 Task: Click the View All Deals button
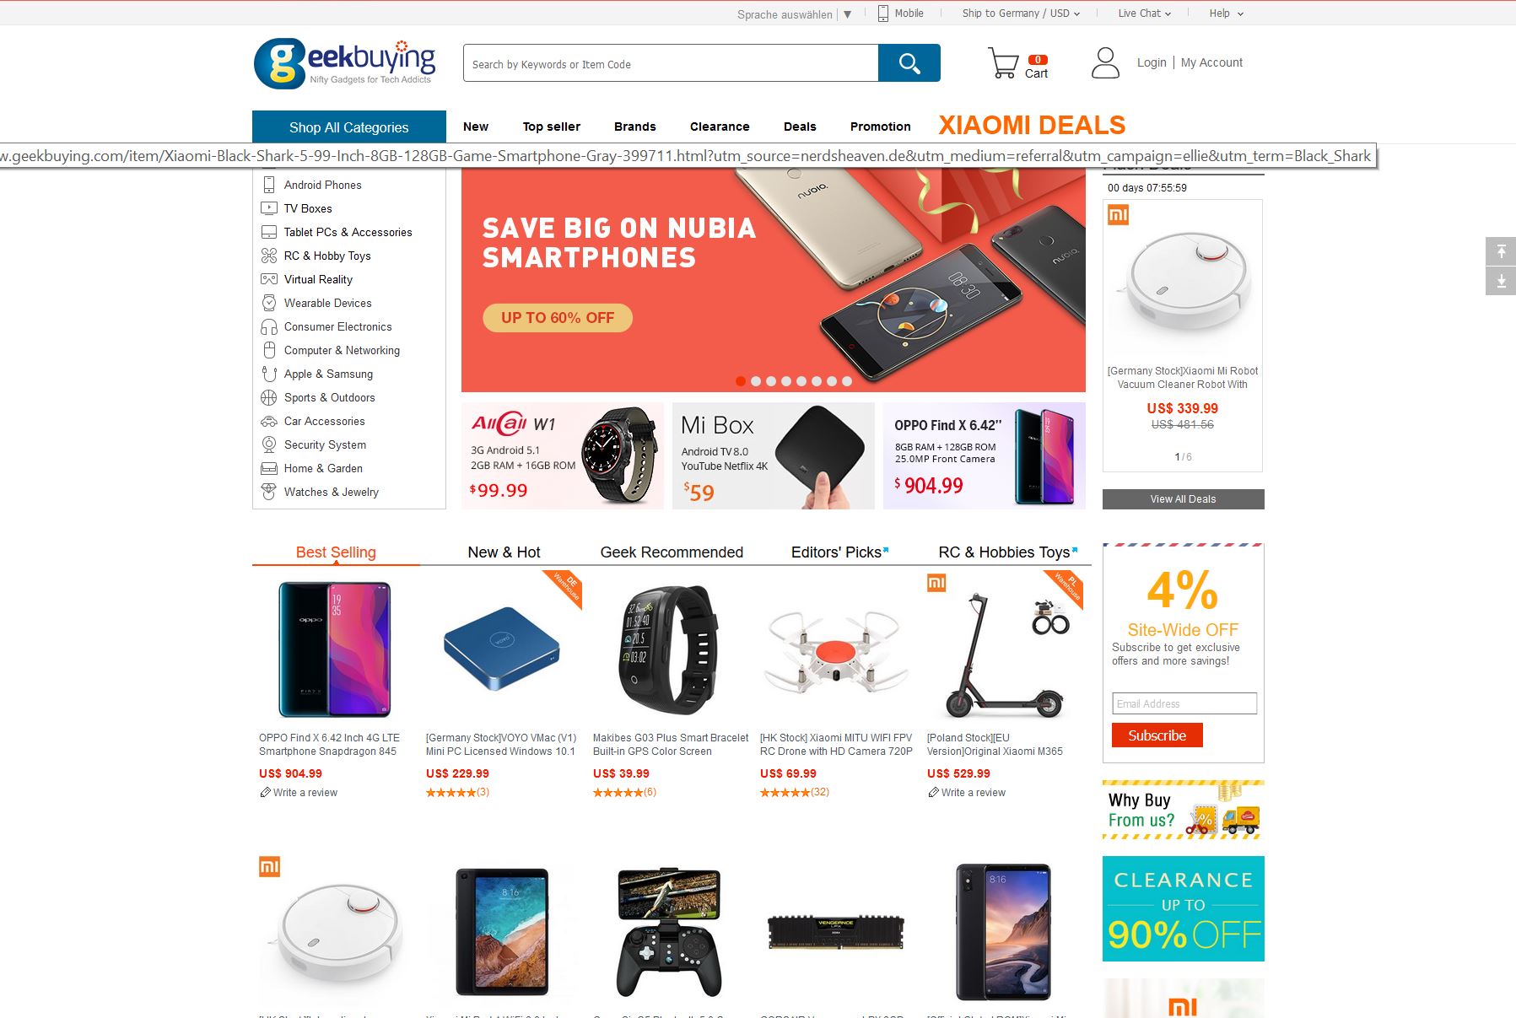1183,499
